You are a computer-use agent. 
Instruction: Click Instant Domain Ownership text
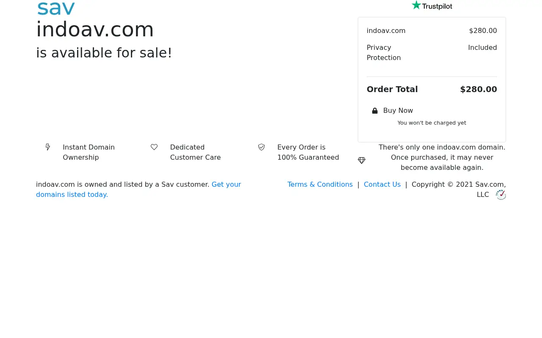(88, 152)
